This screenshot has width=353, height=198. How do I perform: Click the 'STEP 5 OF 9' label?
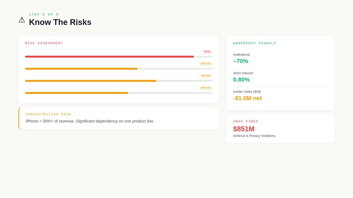click(44, 15)
